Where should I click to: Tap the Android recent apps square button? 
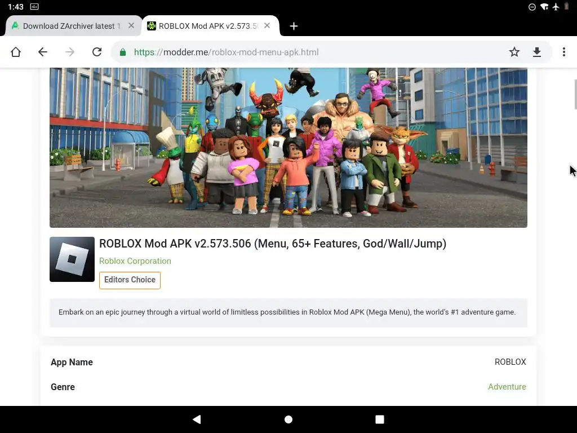click(x=380, y=419)
